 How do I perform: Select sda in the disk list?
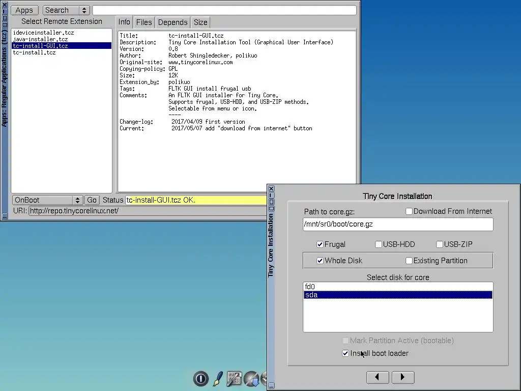pos(398,295)
